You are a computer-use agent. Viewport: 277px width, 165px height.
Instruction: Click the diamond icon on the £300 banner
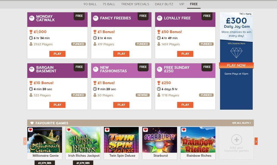(236, 52)
